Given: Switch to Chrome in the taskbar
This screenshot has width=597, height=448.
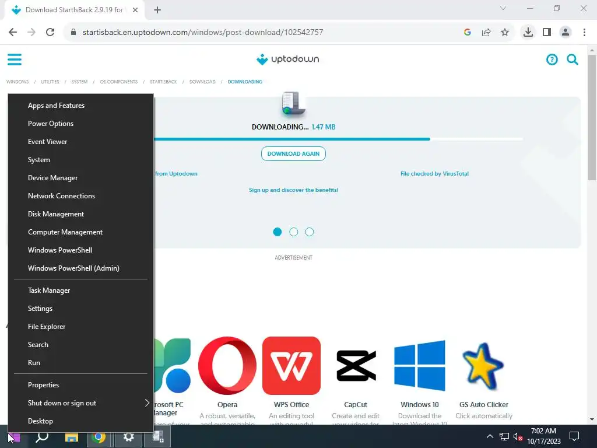Looking at the screenshot, I should point(99,437).
